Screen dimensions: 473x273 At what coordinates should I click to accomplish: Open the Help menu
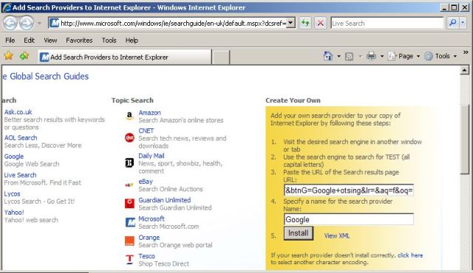pyautogui.click(x=132, y=41)
